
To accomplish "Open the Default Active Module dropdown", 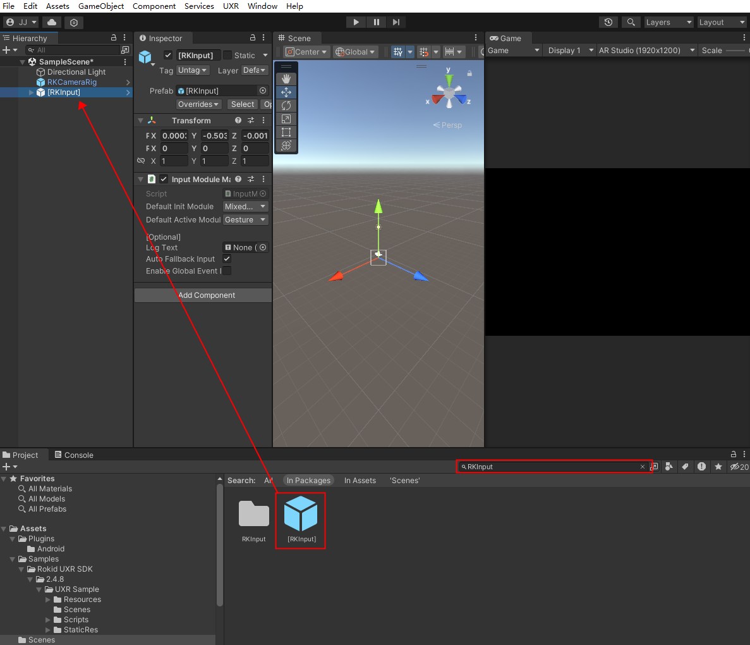I will point(245,219).
